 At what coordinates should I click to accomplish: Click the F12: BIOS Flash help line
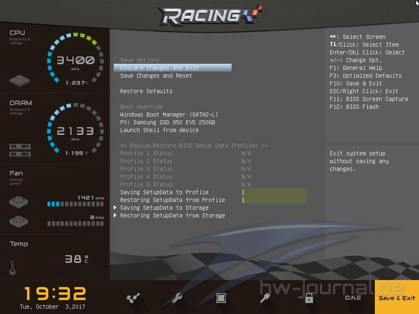click(354, 107)
